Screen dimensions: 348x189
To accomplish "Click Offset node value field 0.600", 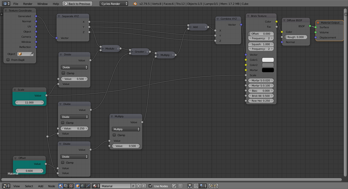I will (x=29, y=171).
